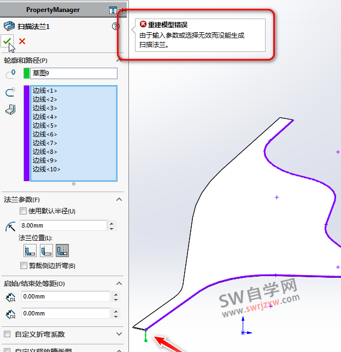The height and width of the screenshot is (352, 341).
Task: Expand the 自定义折弯系数 section
Action: (119, 334)
